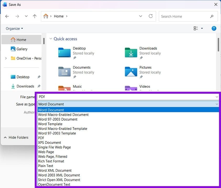The height and width of the screenshot is (188, 221).
Task: Select Word 2003 XML Document type
Action: [x=128, y=175]
